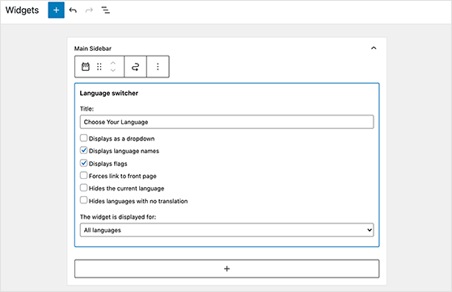The width and height of the screenshot is (452, 292).
Task: Click the legacy widget calendar block icon
Action: pos(86,67)
